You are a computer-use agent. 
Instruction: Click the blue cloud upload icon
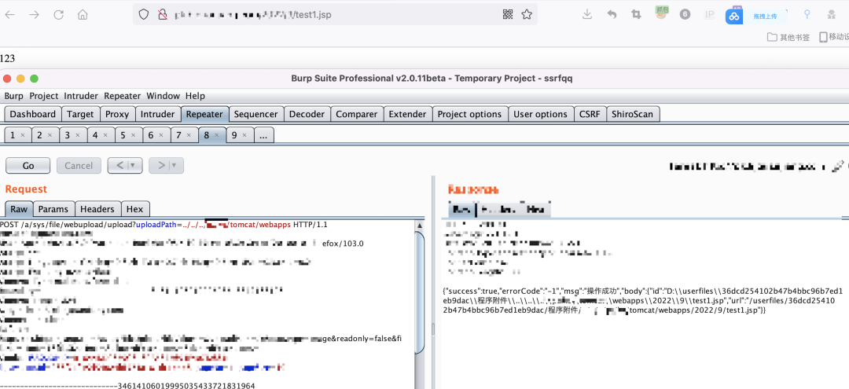click(x=734, y=17)
